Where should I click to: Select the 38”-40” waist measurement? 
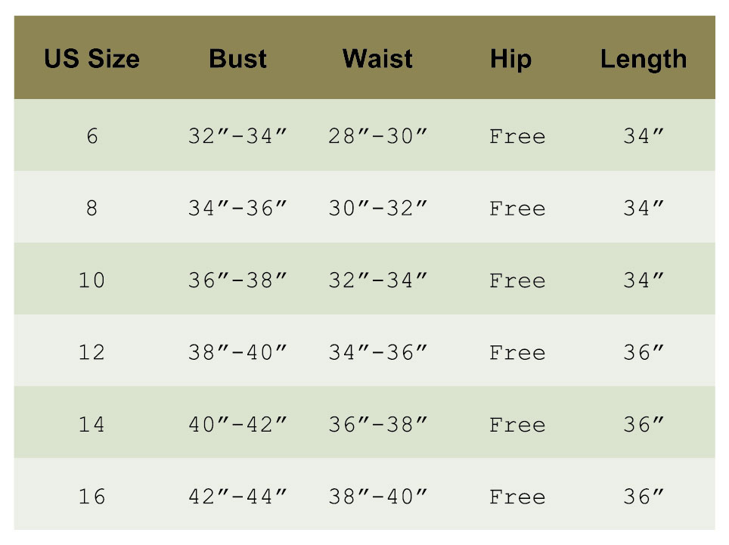[378, 497]
